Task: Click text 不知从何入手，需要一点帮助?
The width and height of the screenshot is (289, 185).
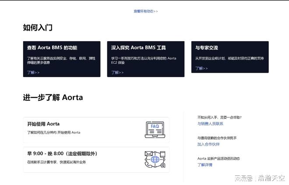Action: pos(219,117)
